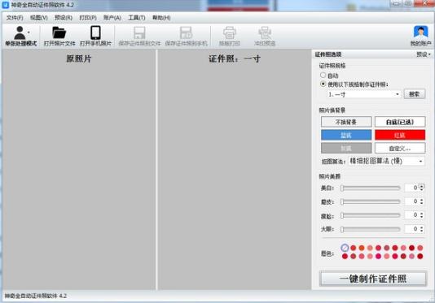Viewport: 435px width, 303px height.
Task: Click the 保存证件照到手机 save icon
Action: [187, 33]
